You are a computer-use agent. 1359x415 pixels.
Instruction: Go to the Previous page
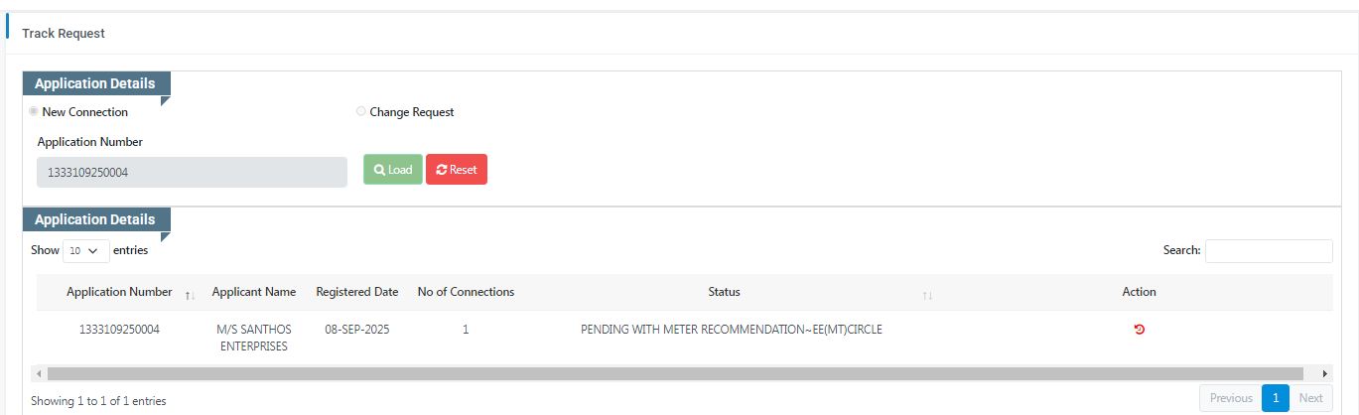(x=1230, y=398)
